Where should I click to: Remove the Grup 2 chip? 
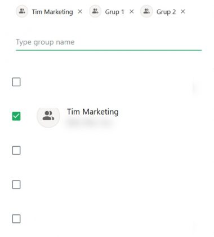tap(183, 12)
